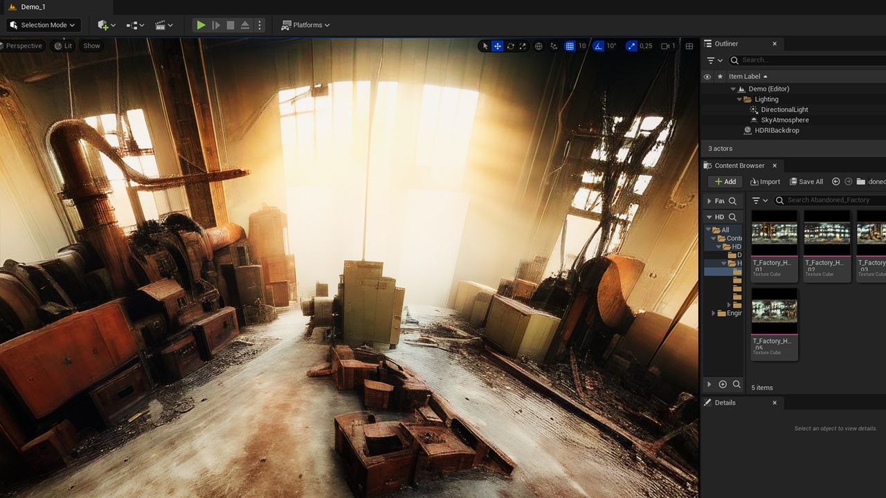Toggle grid snapping in viewport
The width and height of the screenshot is (886, 498).
tap(570, 46)
